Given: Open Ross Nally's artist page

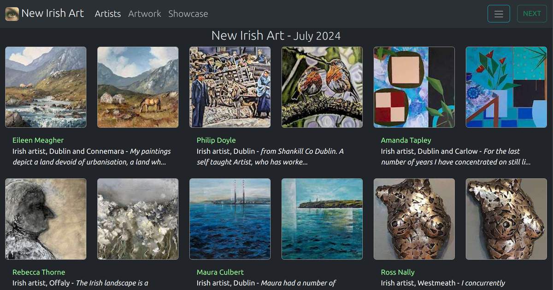Looking at the screenshot, I should [398, 272].
